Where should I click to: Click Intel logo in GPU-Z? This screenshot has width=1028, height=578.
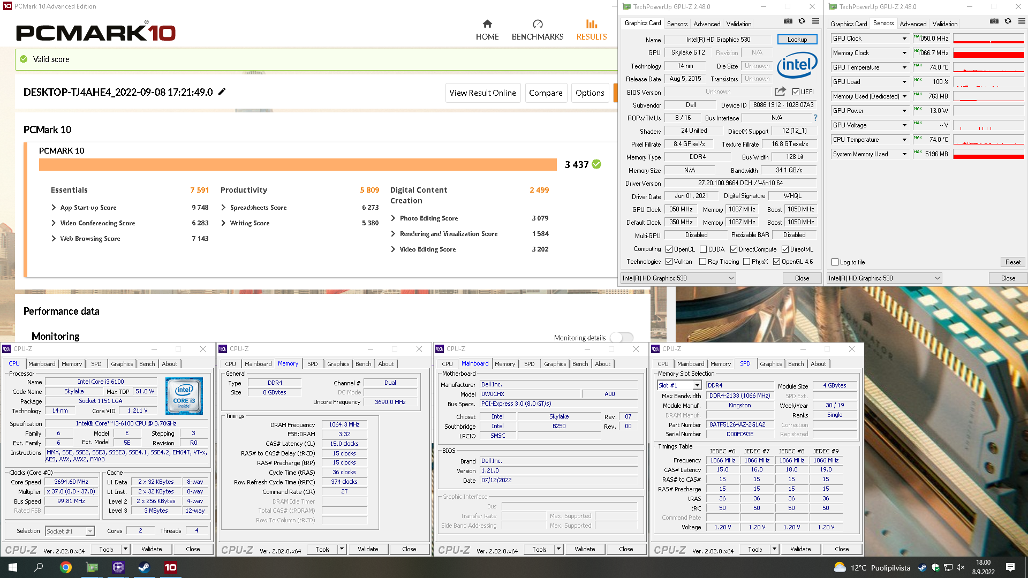(x=797, y=65)
